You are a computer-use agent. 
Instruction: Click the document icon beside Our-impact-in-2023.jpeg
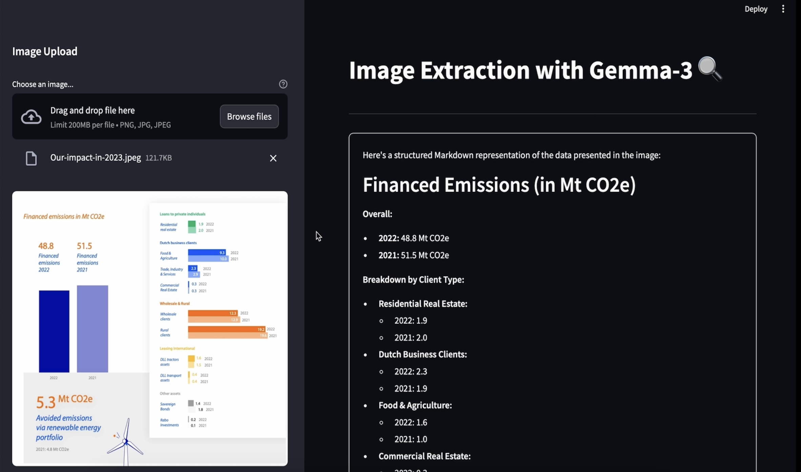click(31, 158)
